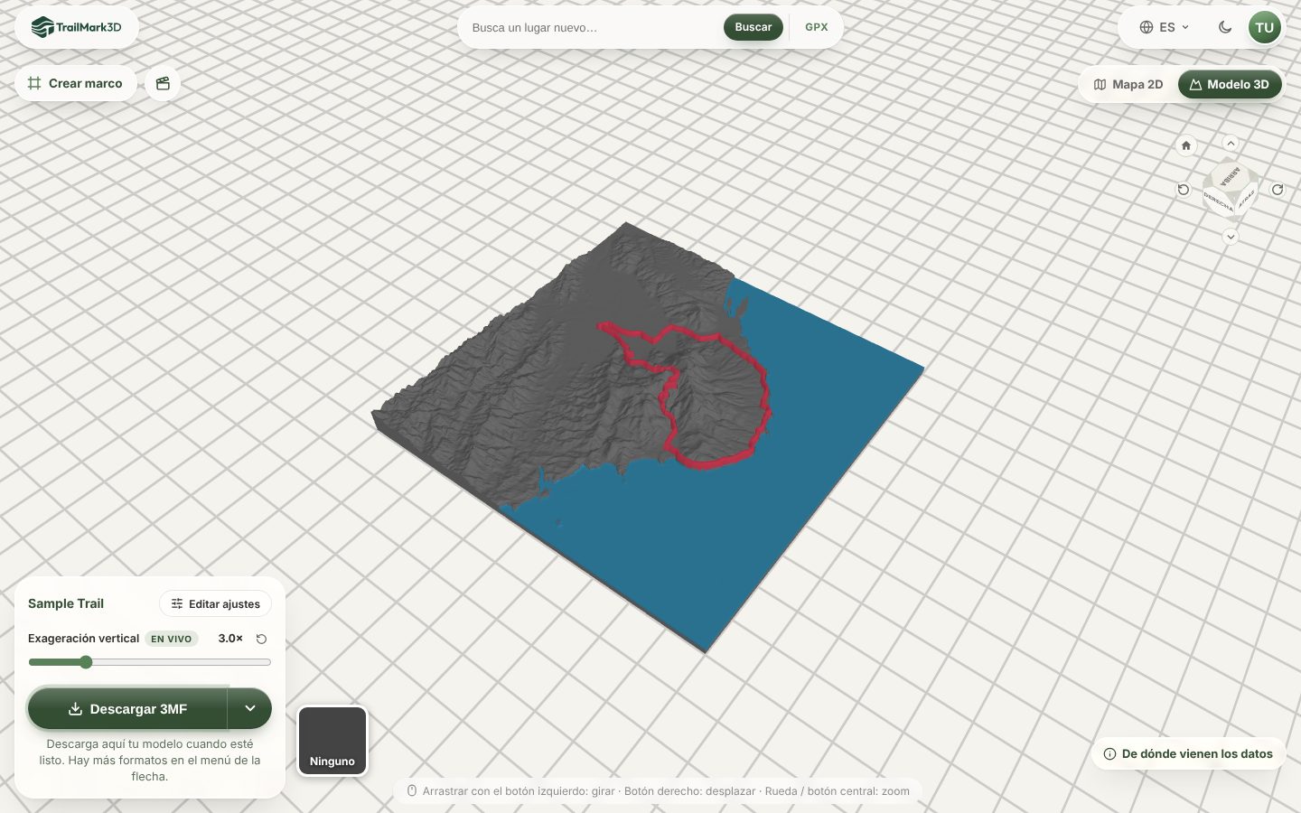The width and height of the screenshot is (1301, 813).
Task: Click the ATRÁS face of the view cube
Action: (1247, 199)
